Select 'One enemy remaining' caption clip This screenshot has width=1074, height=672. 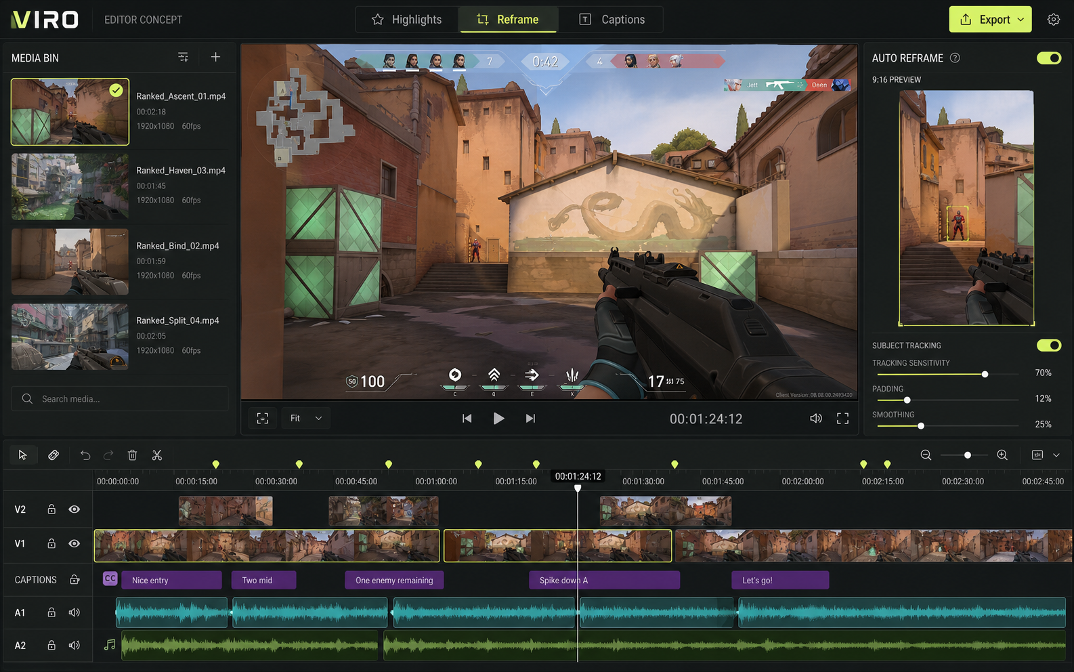394,580
